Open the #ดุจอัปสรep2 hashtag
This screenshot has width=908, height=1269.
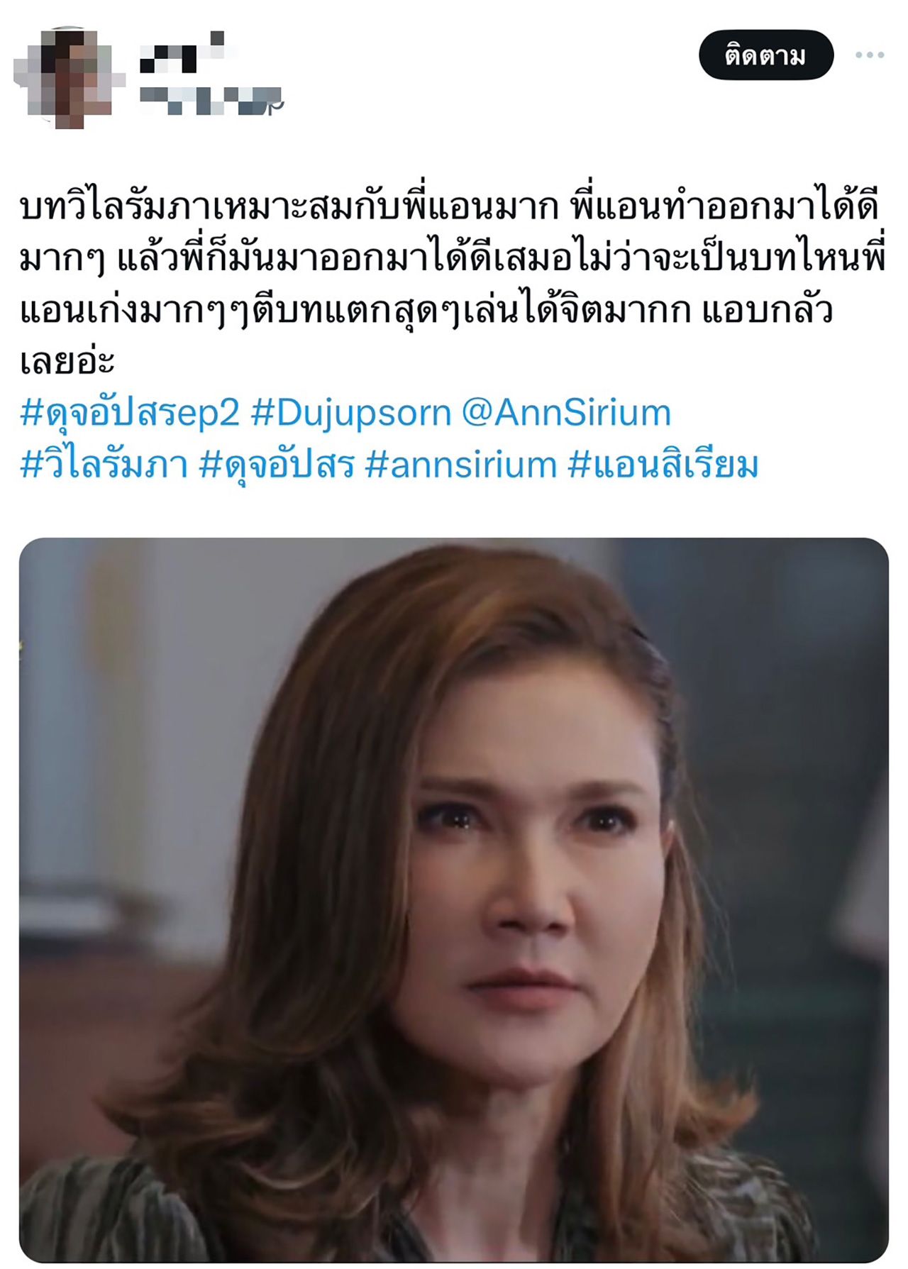click(x=130, y=414)
